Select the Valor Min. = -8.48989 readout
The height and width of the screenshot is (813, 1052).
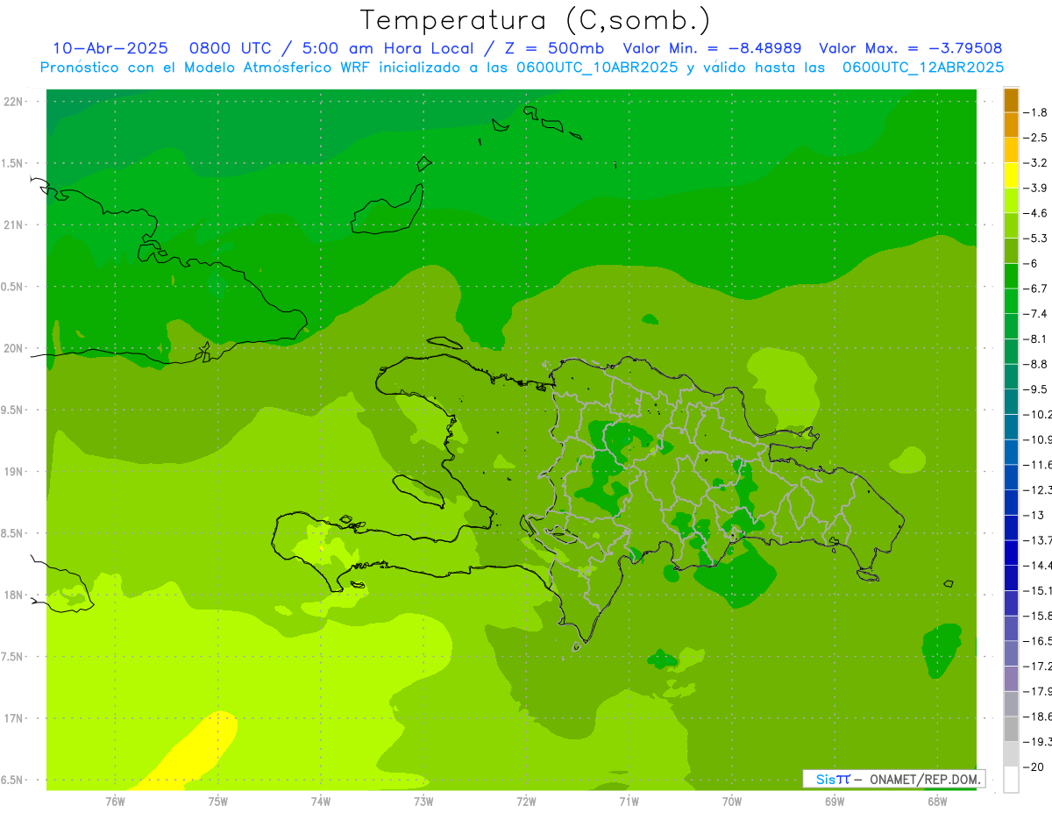[x=712, y=48]
